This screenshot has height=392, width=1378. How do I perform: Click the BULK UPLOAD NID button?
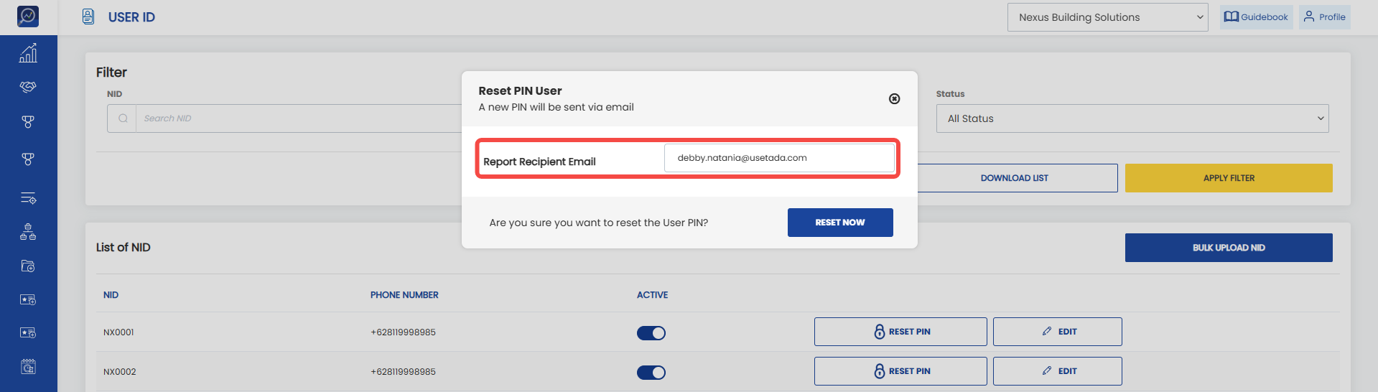(1229, 248)
